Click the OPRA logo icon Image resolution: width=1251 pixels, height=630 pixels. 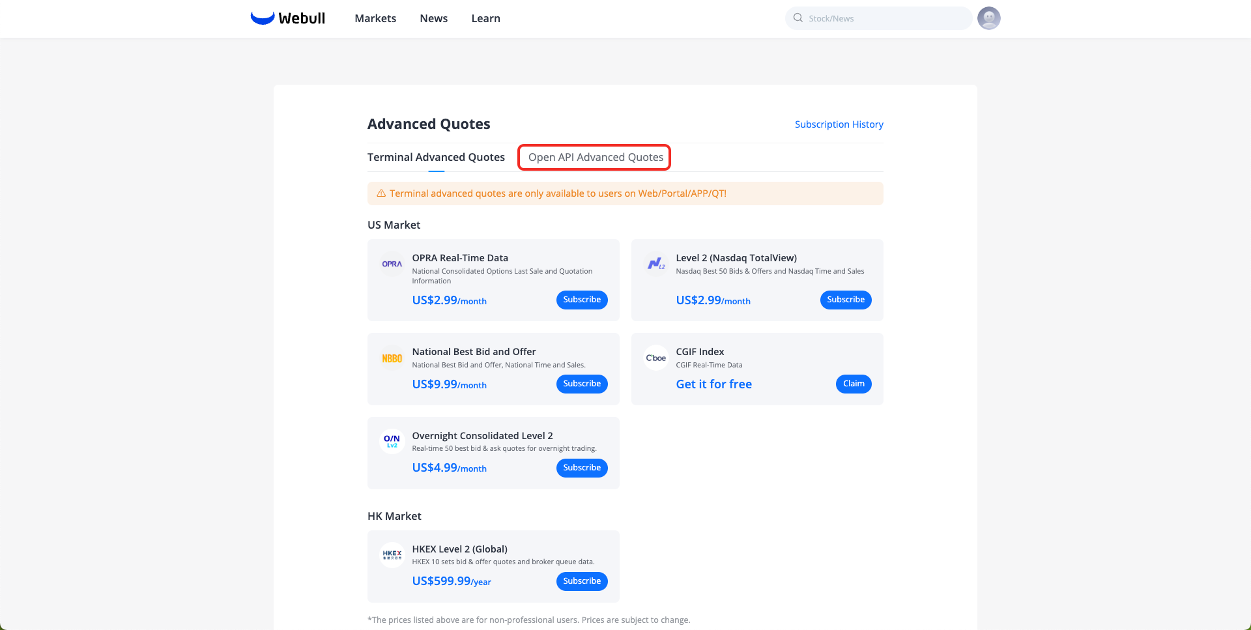pos(392,264)
